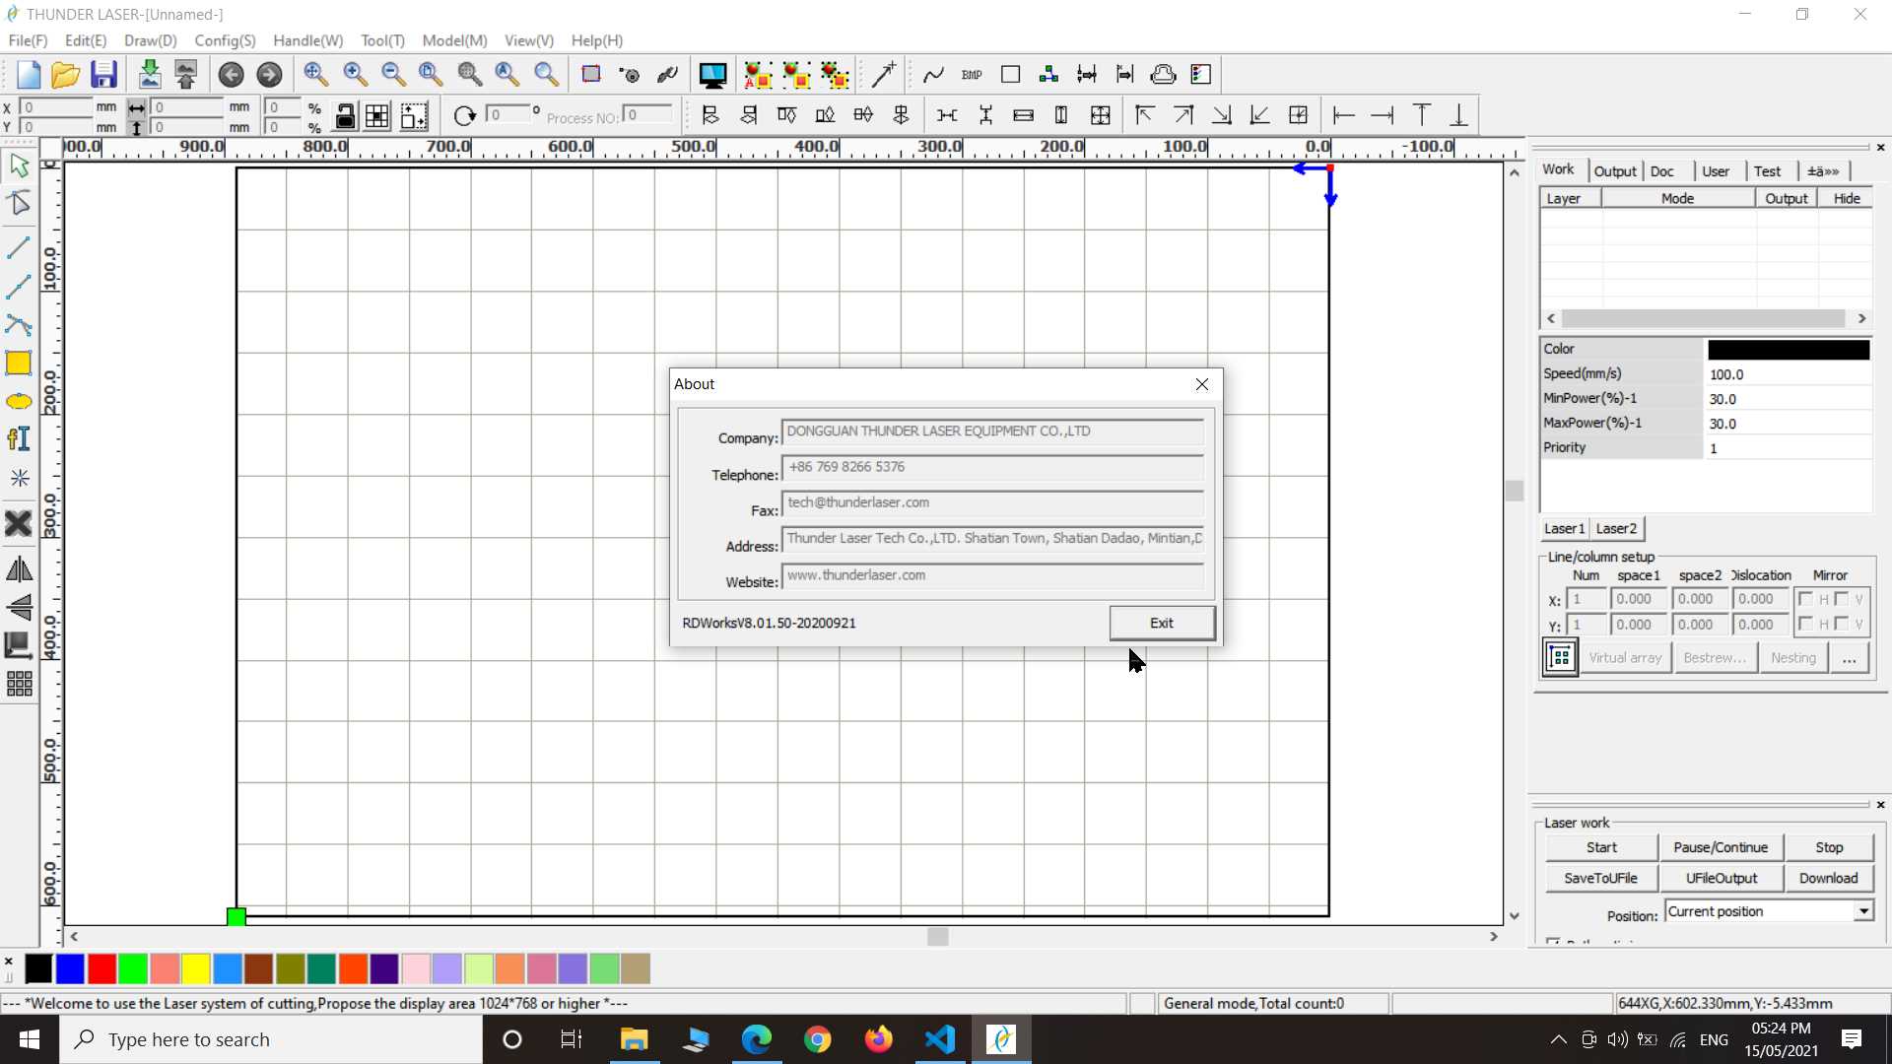The width and height of the screenshot is (1892, 1064).
Task: Click the array grid tool in left toolbar
Action: tap(19, 684)
